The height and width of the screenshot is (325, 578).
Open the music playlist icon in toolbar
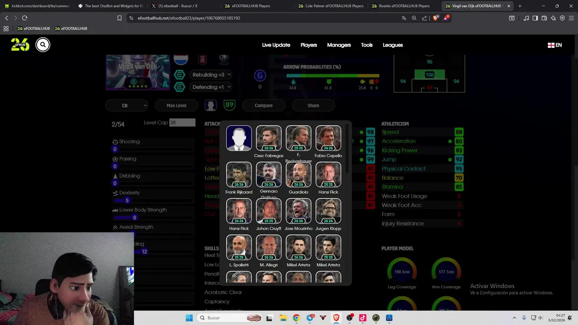coord(526,18)
